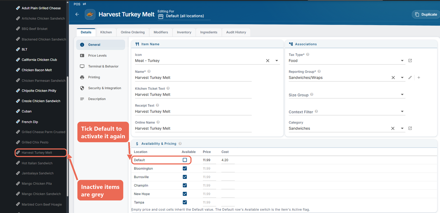Open the Ingredients tab
440x213 pixels.
tap(209, 32)
